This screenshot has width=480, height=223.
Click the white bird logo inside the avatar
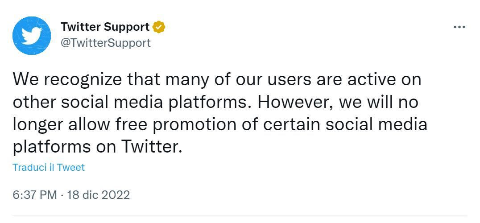pyautogui.click(x=32, y=36)
